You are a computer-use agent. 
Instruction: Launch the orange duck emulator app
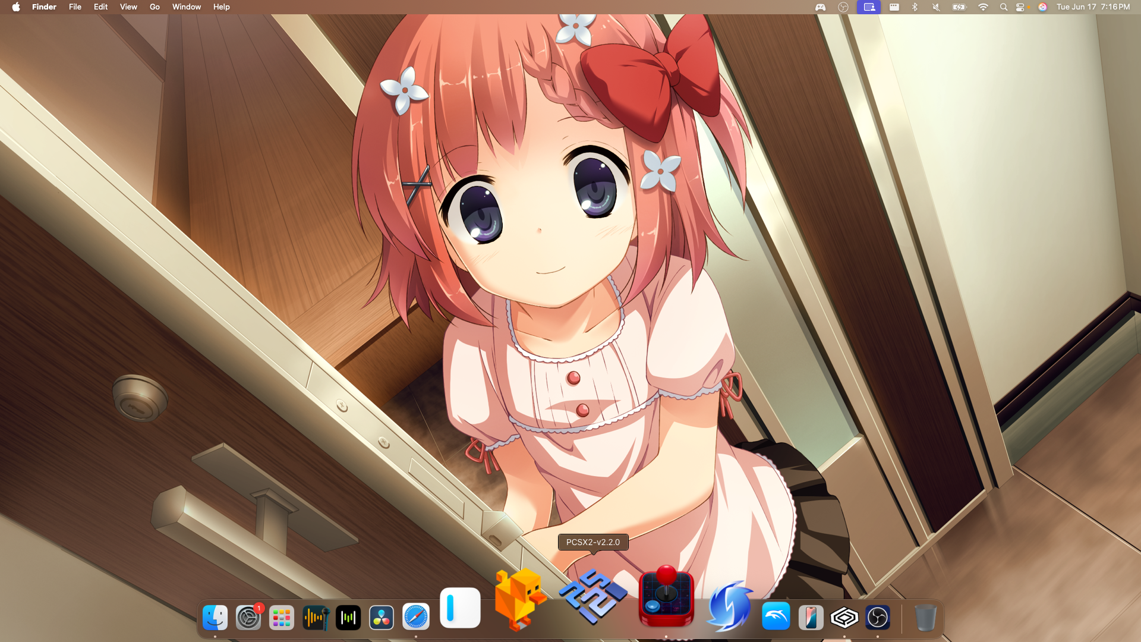coord(520,598)
